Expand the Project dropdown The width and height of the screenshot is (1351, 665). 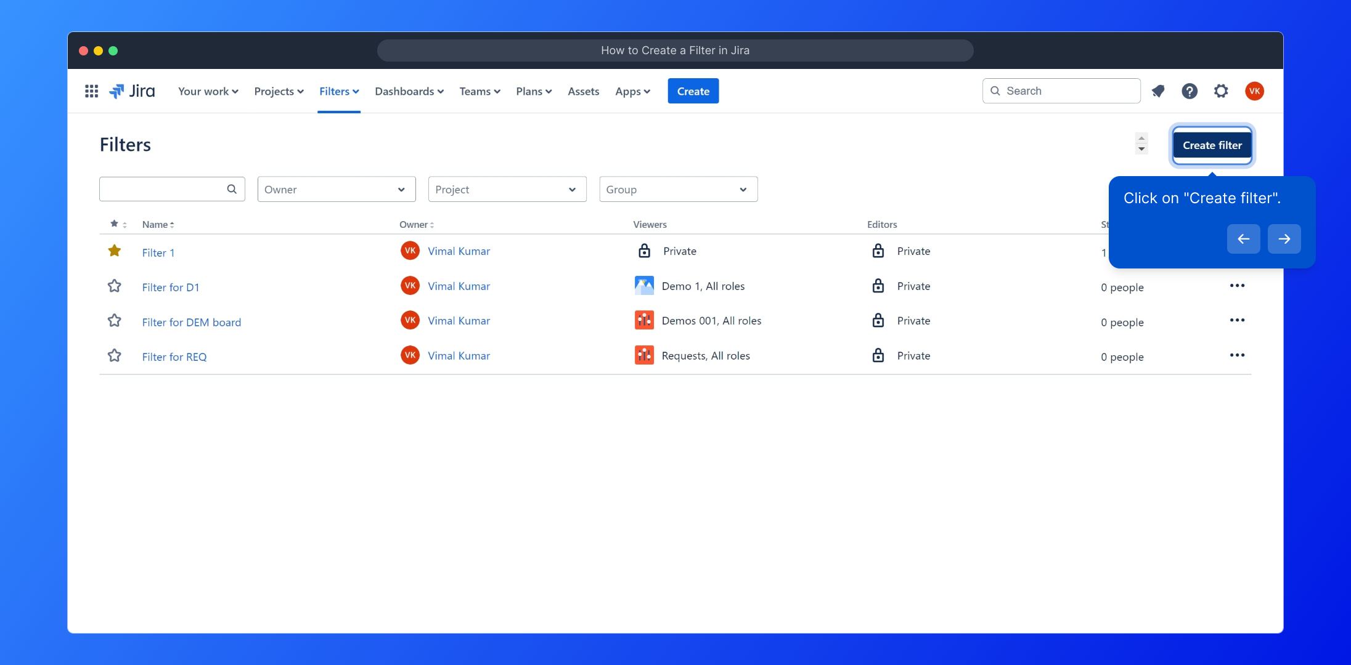pyautogui.click(x=507, y=190)
